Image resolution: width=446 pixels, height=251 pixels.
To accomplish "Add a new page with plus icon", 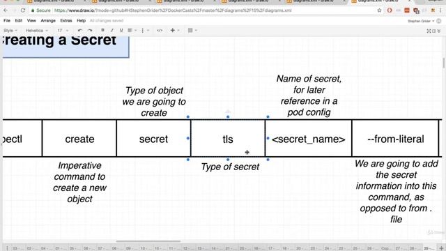I will (441, 248).
